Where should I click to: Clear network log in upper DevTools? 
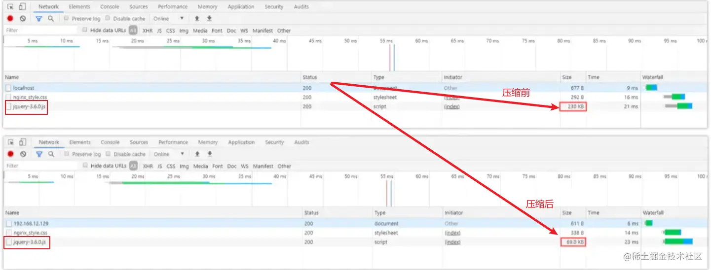[x=23, y=18]
